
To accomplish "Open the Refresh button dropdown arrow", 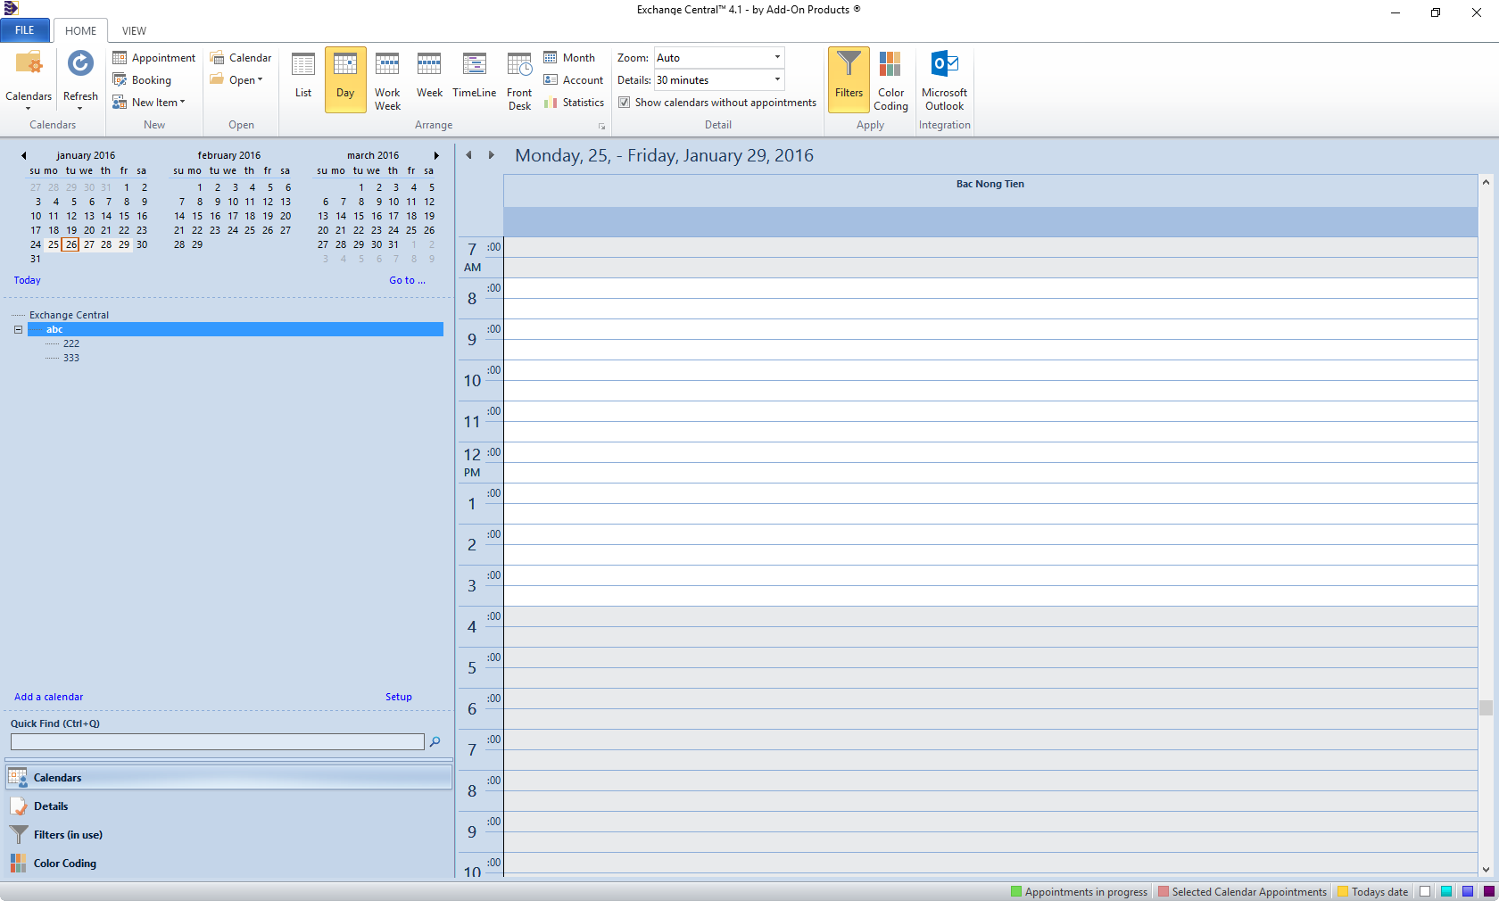I will [x=80, y=109].
